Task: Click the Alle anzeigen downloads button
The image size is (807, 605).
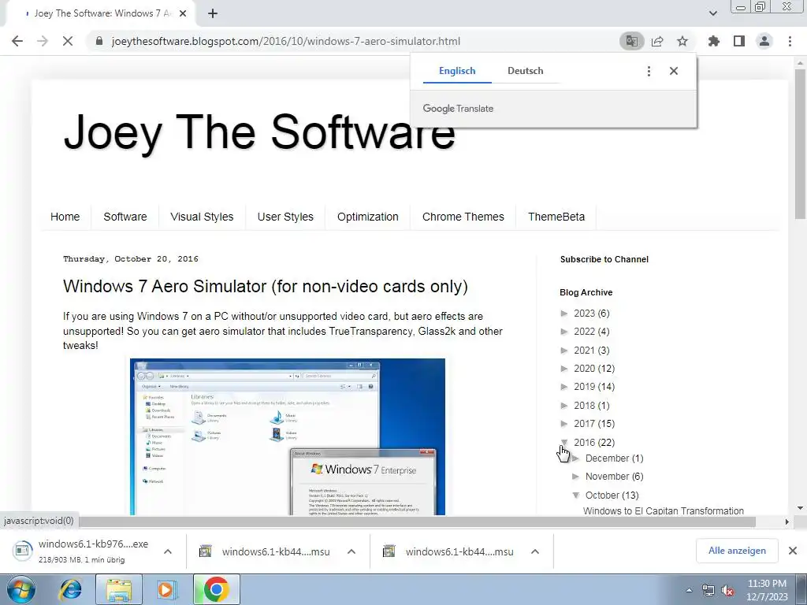Action: click(737, 551)
